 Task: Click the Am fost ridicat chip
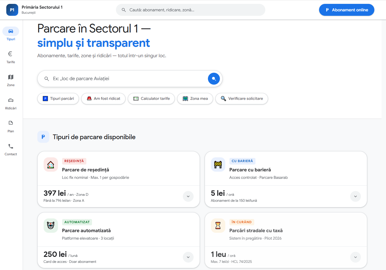point(103,99)
